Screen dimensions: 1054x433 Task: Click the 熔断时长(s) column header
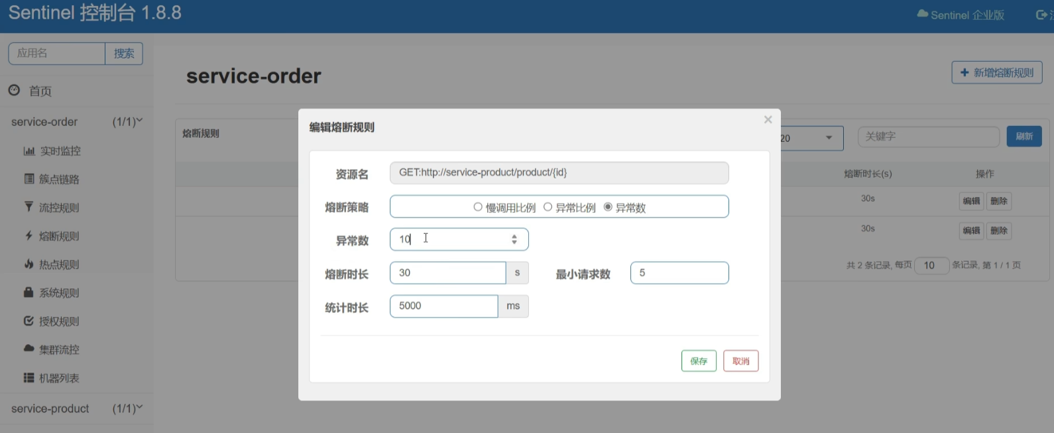tap(868, 174)
